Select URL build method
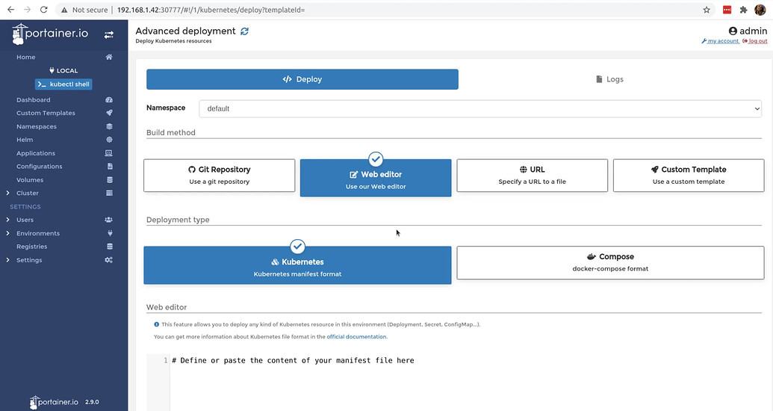The width and height of the screenshot is (773, 411). click(532, 175)
